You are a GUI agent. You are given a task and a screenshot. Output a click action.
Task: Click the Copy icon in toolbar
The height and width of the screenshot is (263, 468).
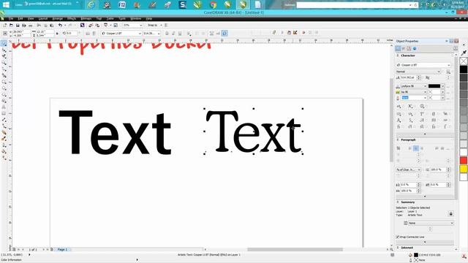click(x=45, y=26)
